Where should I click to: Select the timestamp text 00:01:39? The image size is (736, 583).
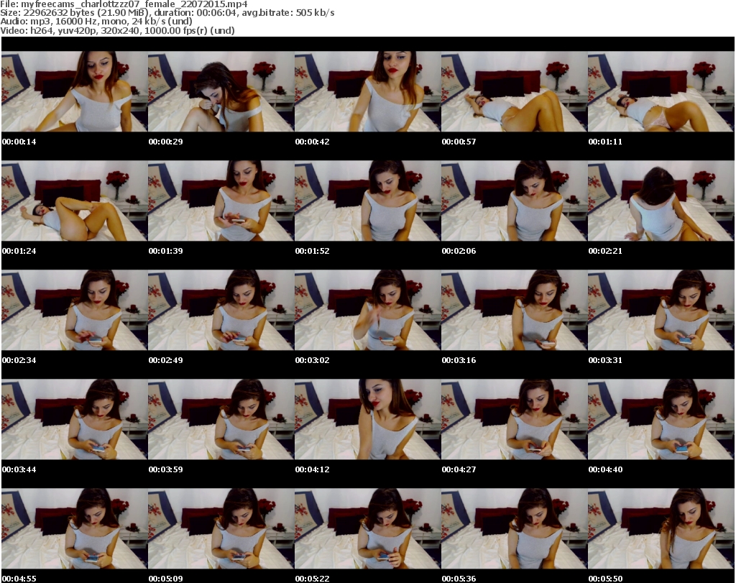point(166,251)
